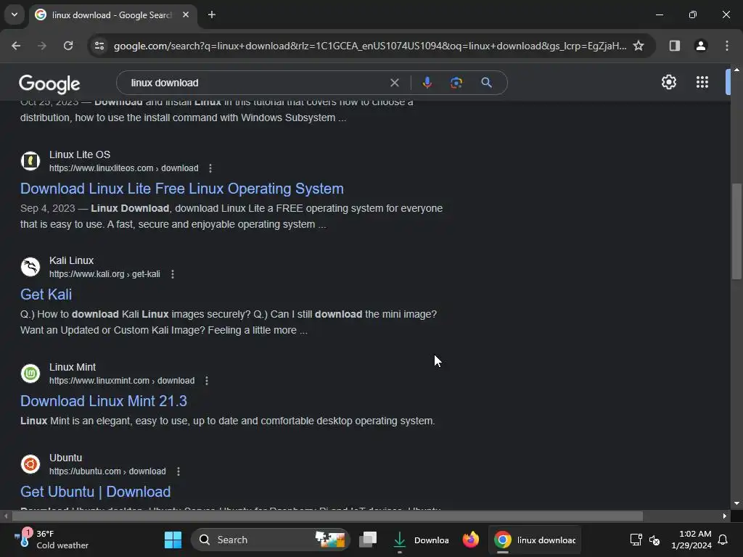Open Get Ubuntu | Download link
The image size is (743, 557).
[x=95, y=492]
